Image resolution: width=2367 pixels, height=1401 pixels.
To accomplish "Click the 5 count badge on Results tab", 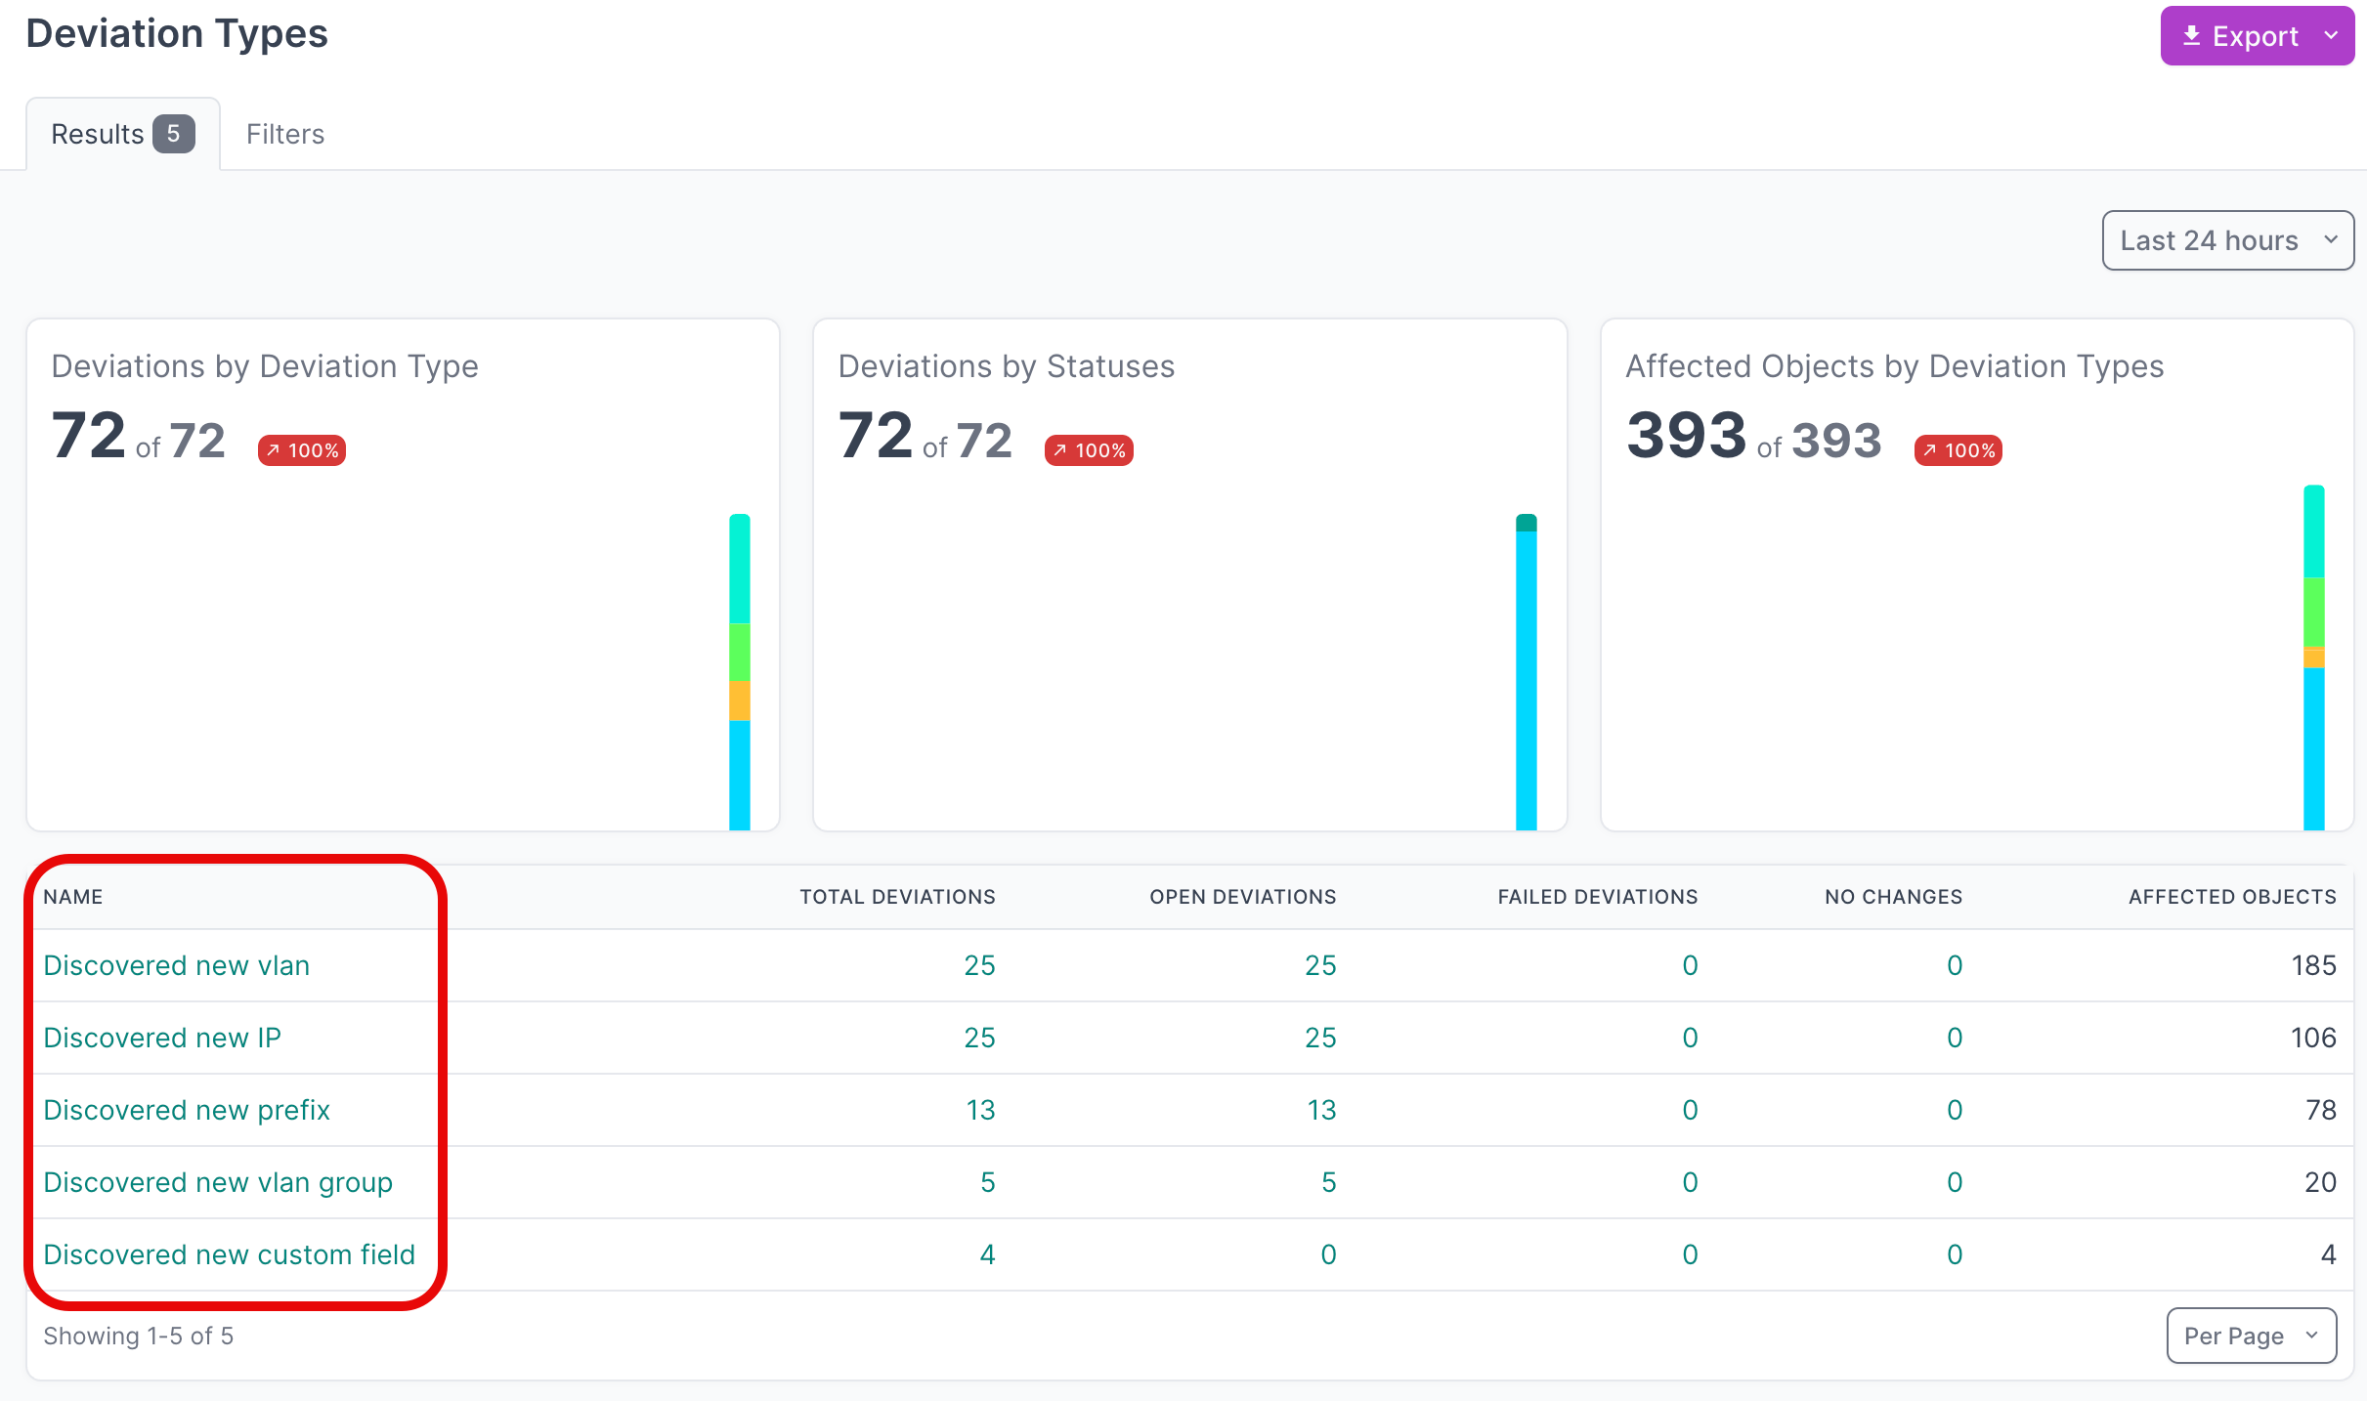I will 173,133.
